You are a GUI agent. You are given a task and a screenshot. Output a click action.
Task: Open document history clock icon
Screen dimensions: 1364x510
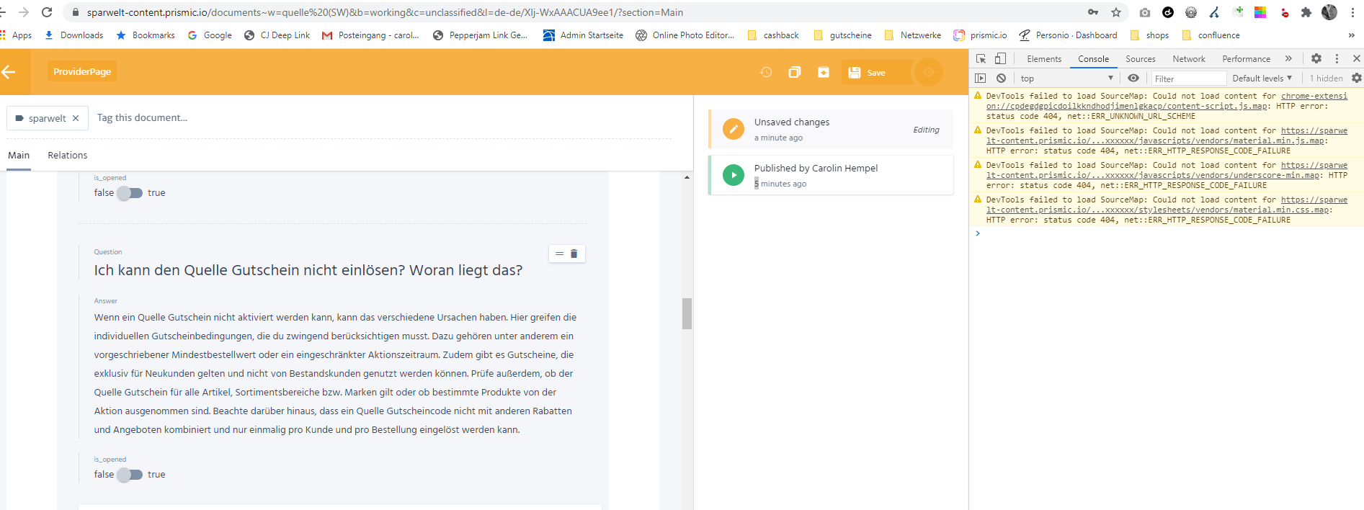tap(766, 72)
